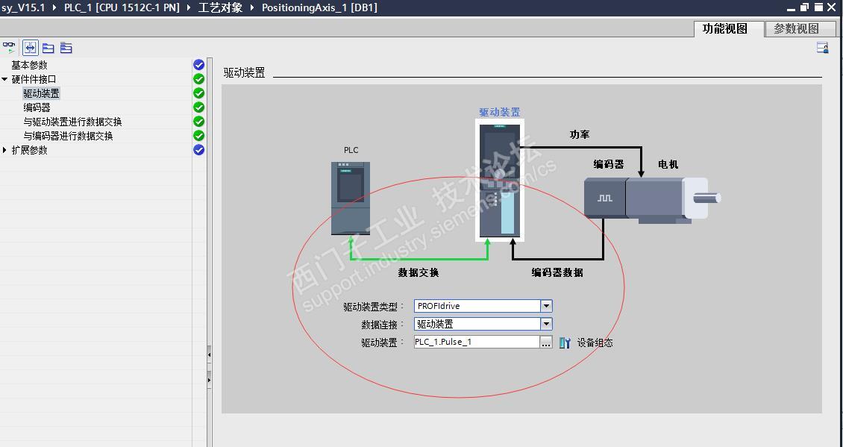The image size is (843, 447).
Task: Open breadcrumb arrow before 工艺对象
Action: tap(189, 7)
